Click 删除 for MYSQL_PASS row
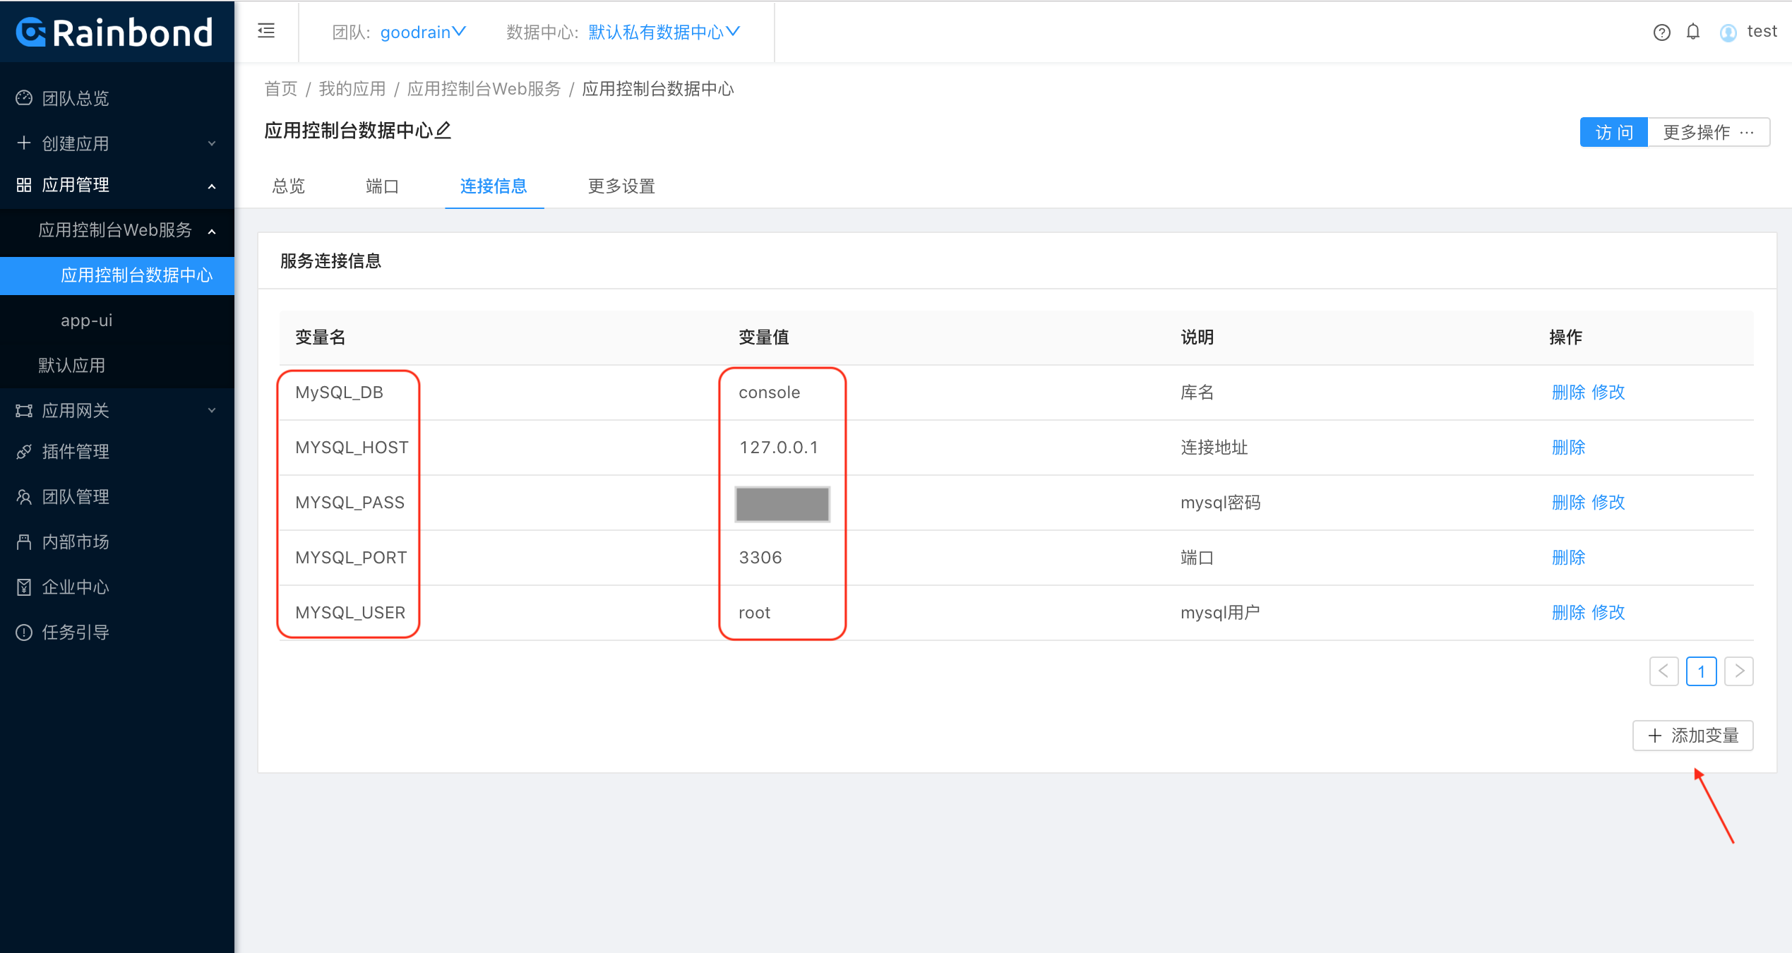 click(x=1568, y=502)
